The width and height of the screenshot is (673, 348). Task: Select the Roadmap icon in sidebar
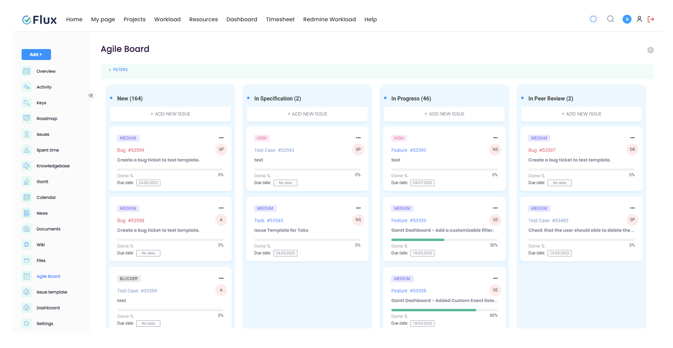click(26, 118)
